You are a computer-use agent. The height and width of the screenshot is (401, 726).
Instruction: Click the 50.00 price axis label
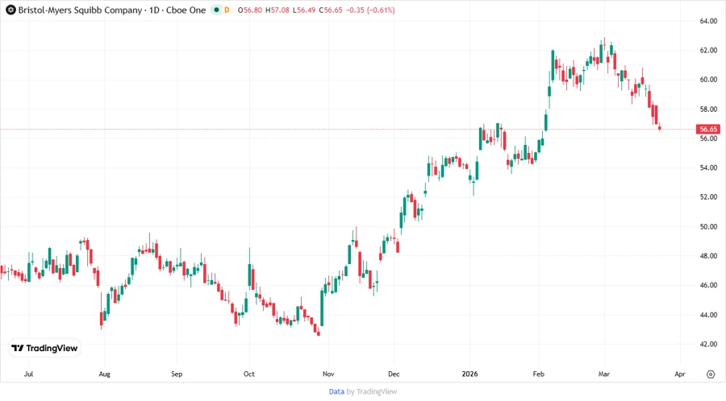[708, 226]
